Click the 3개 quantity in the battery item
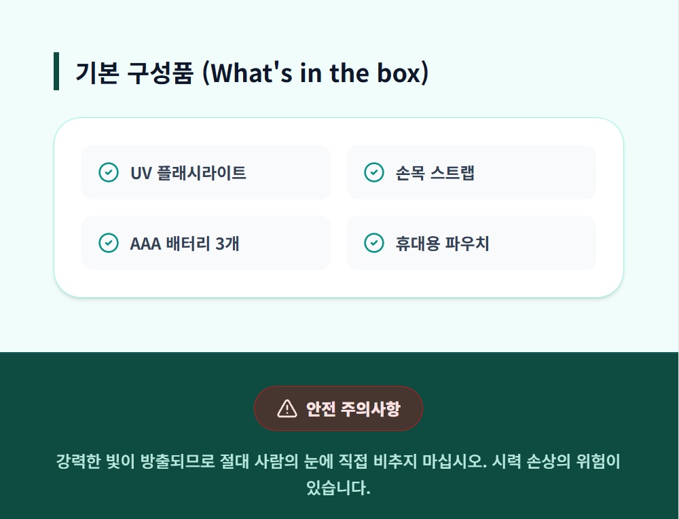Image resolution: width=679 pixels, height=519 pixels. [227, 244]
